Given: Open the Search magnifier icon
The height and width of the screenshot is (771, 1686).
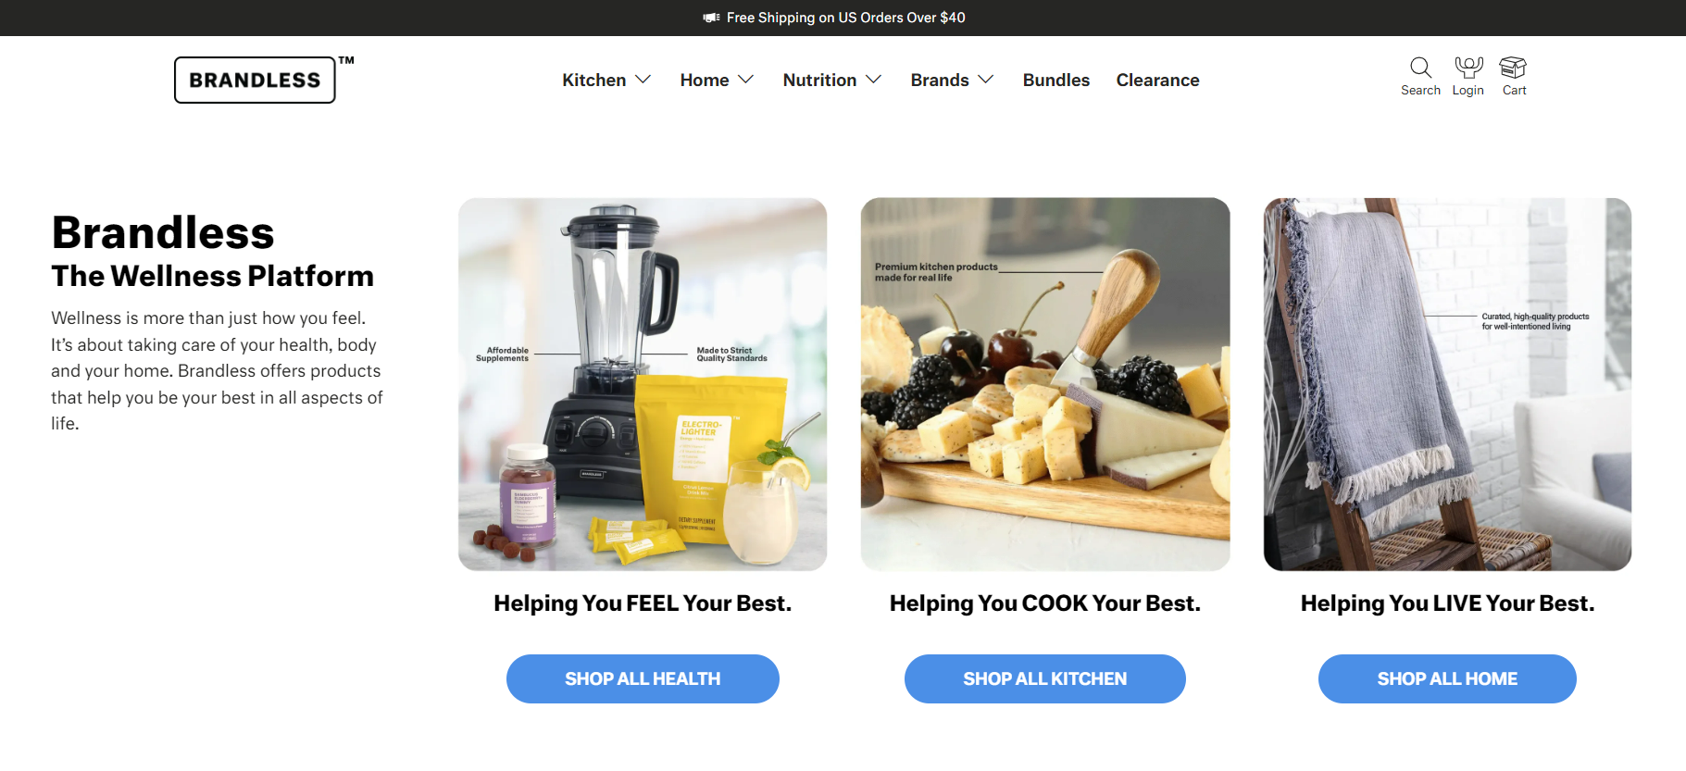Looking at the screenshot, I should [1420, 68].
